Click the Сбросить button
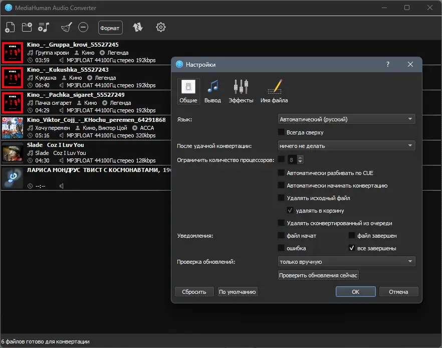The height and width of the screenshot is (348, 442). [194, 292]
